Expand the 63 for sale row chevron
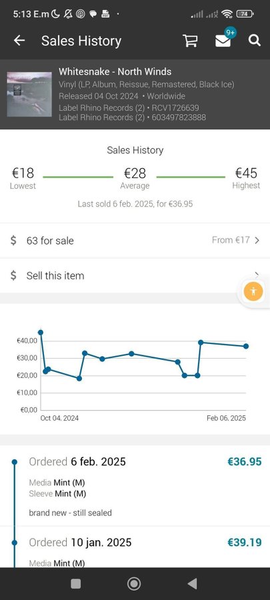 (257, 240)
